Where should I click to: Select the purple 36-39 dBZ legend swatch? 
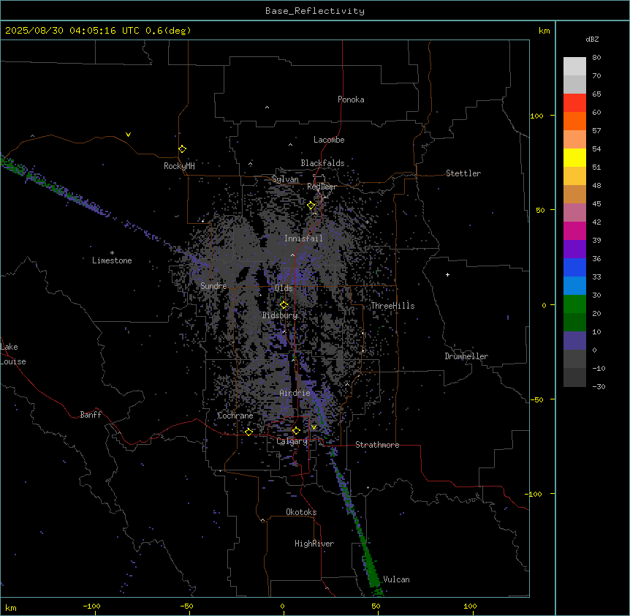pos(574,249)
